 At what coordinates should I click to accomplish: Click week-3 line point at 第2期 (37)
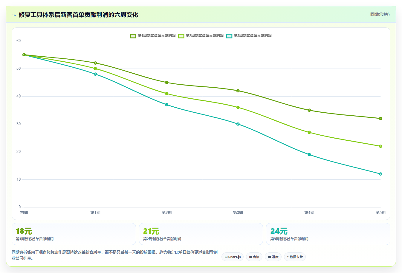166,105
